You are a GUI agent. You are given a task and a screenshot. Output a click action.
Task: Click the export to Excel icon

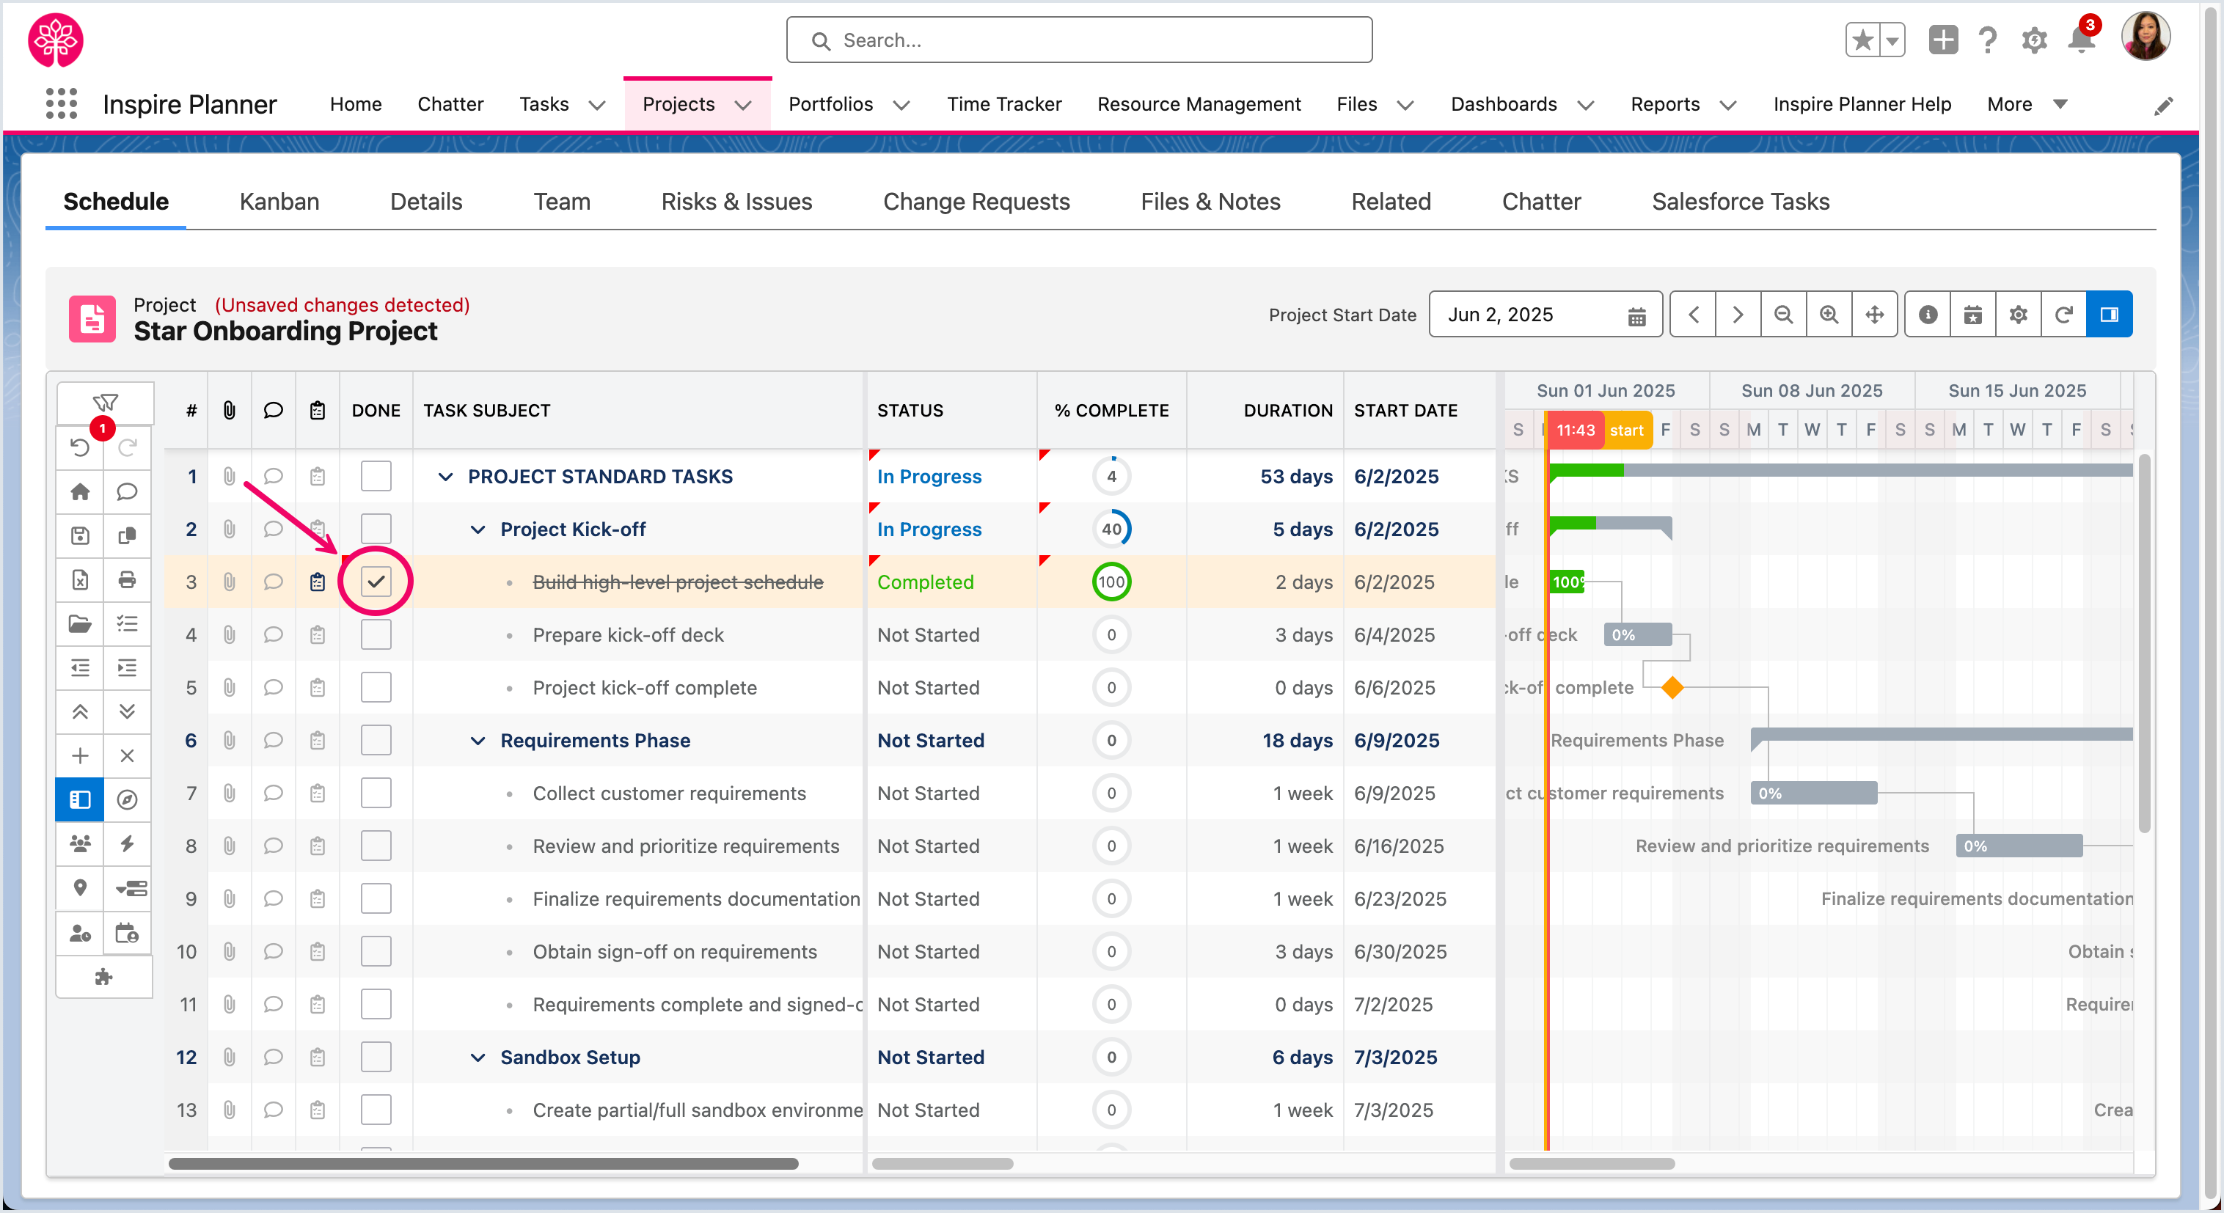(x=79, y=579)
